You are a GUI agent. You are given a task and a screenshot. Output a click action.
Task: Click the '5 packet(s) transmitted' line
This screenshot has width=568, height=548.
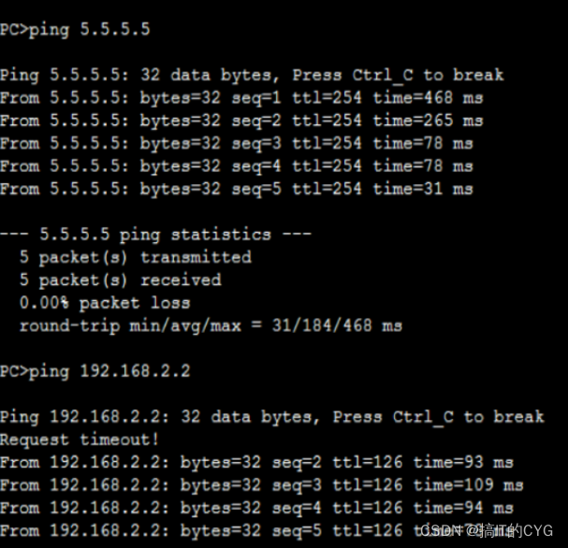(136, 258)
